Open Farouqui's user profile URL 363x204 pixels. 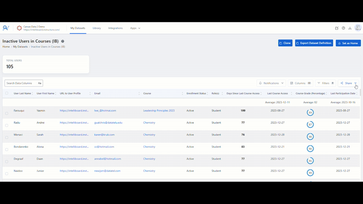[x=74, y=111]
